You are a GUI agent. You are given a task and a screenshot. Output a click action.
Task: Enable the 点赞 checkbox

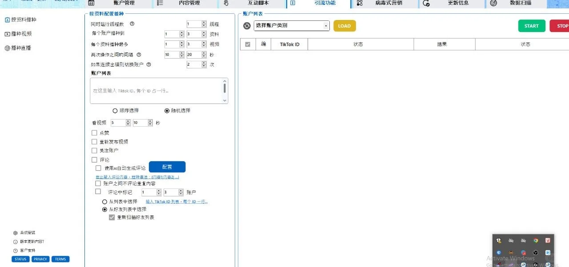tap(94, 132)
